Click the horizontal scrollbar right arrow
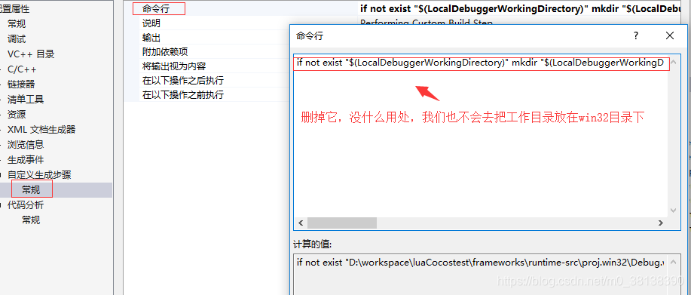 click(x=661, y=223)
